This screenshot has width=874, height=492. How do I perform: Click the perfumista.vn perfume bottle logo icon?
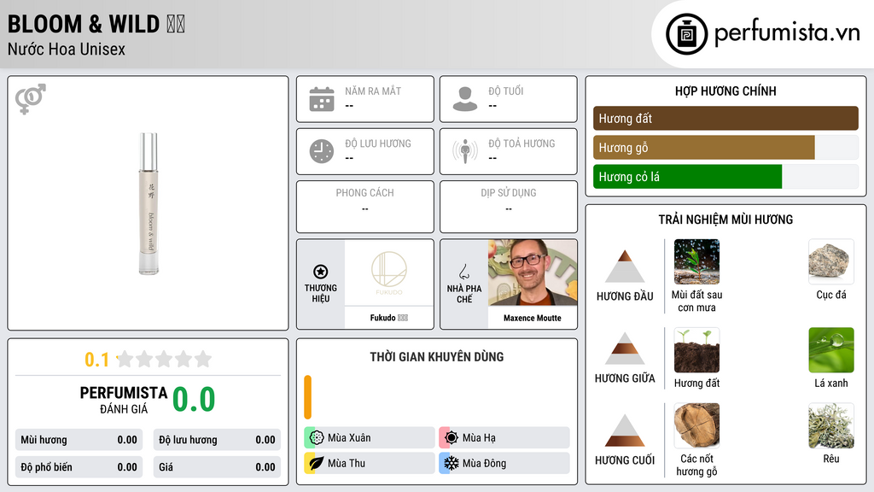point(686,34)
